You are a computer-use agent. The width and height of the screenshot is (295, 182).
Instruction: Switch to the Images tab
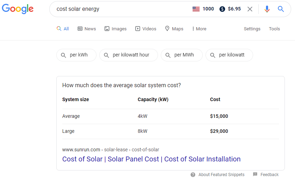click(x=115, y=29)
